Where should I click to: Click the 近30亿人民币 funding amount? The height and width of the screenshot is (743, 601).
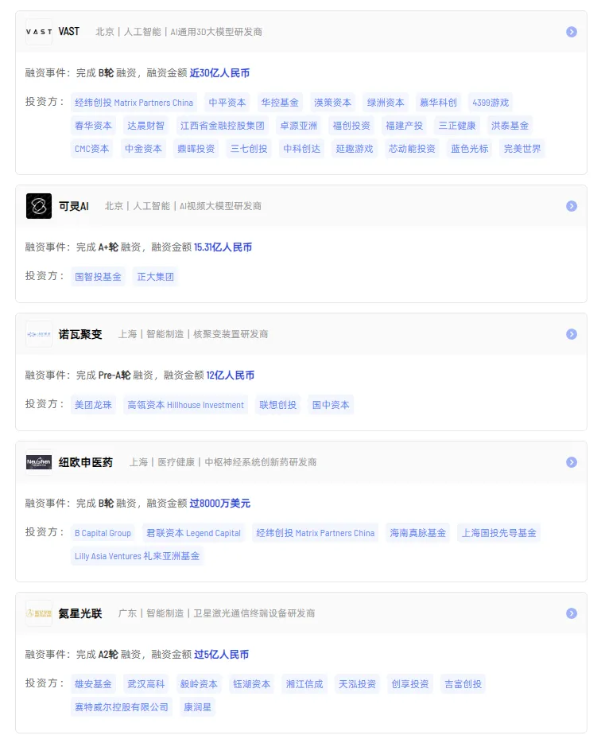[x=219, y=73]
